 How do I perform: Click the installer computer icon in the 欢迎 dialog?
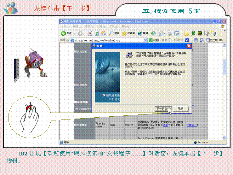129,55
